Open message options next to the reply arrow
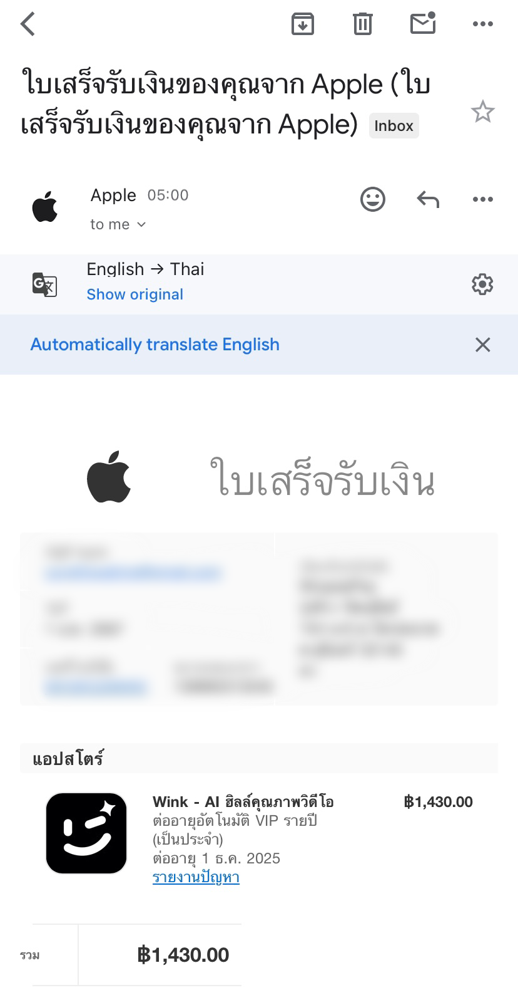 (x=483, y=200)
